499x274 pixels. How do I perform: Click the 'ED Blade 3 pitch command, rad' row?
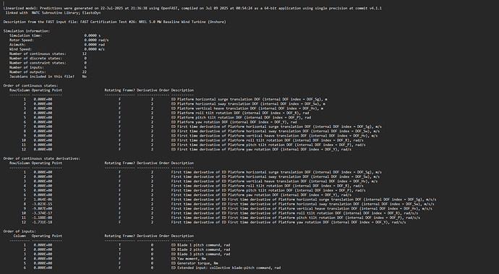[x=127, y=254]
